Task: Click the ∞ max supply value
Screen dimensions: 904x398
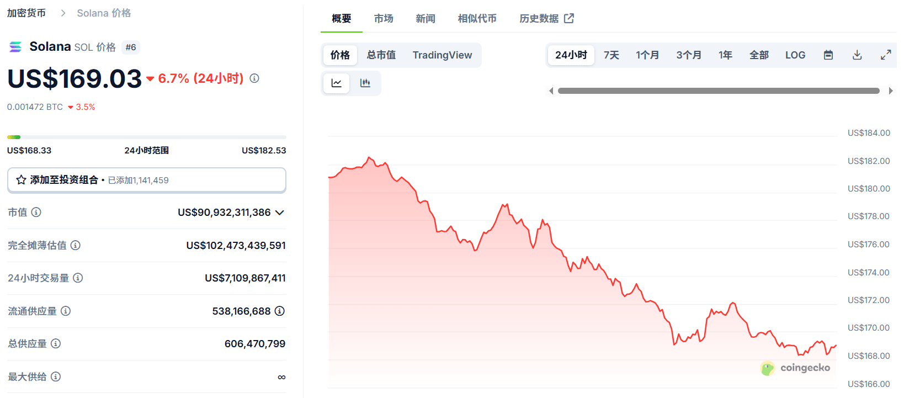Action: [x=281, y=377]
